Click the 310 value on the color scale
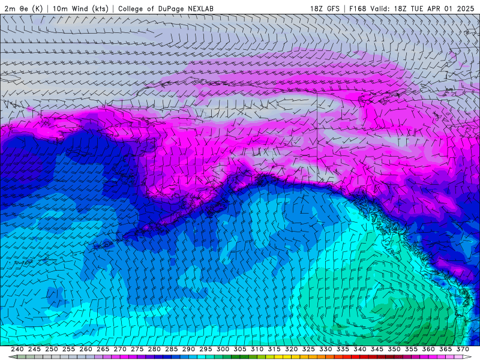This screenshot has height=360, width=480. point(257,349)
